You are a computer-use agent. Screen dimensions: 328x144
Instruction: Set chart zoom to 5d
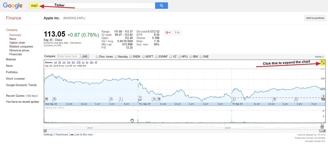(60, 62)
